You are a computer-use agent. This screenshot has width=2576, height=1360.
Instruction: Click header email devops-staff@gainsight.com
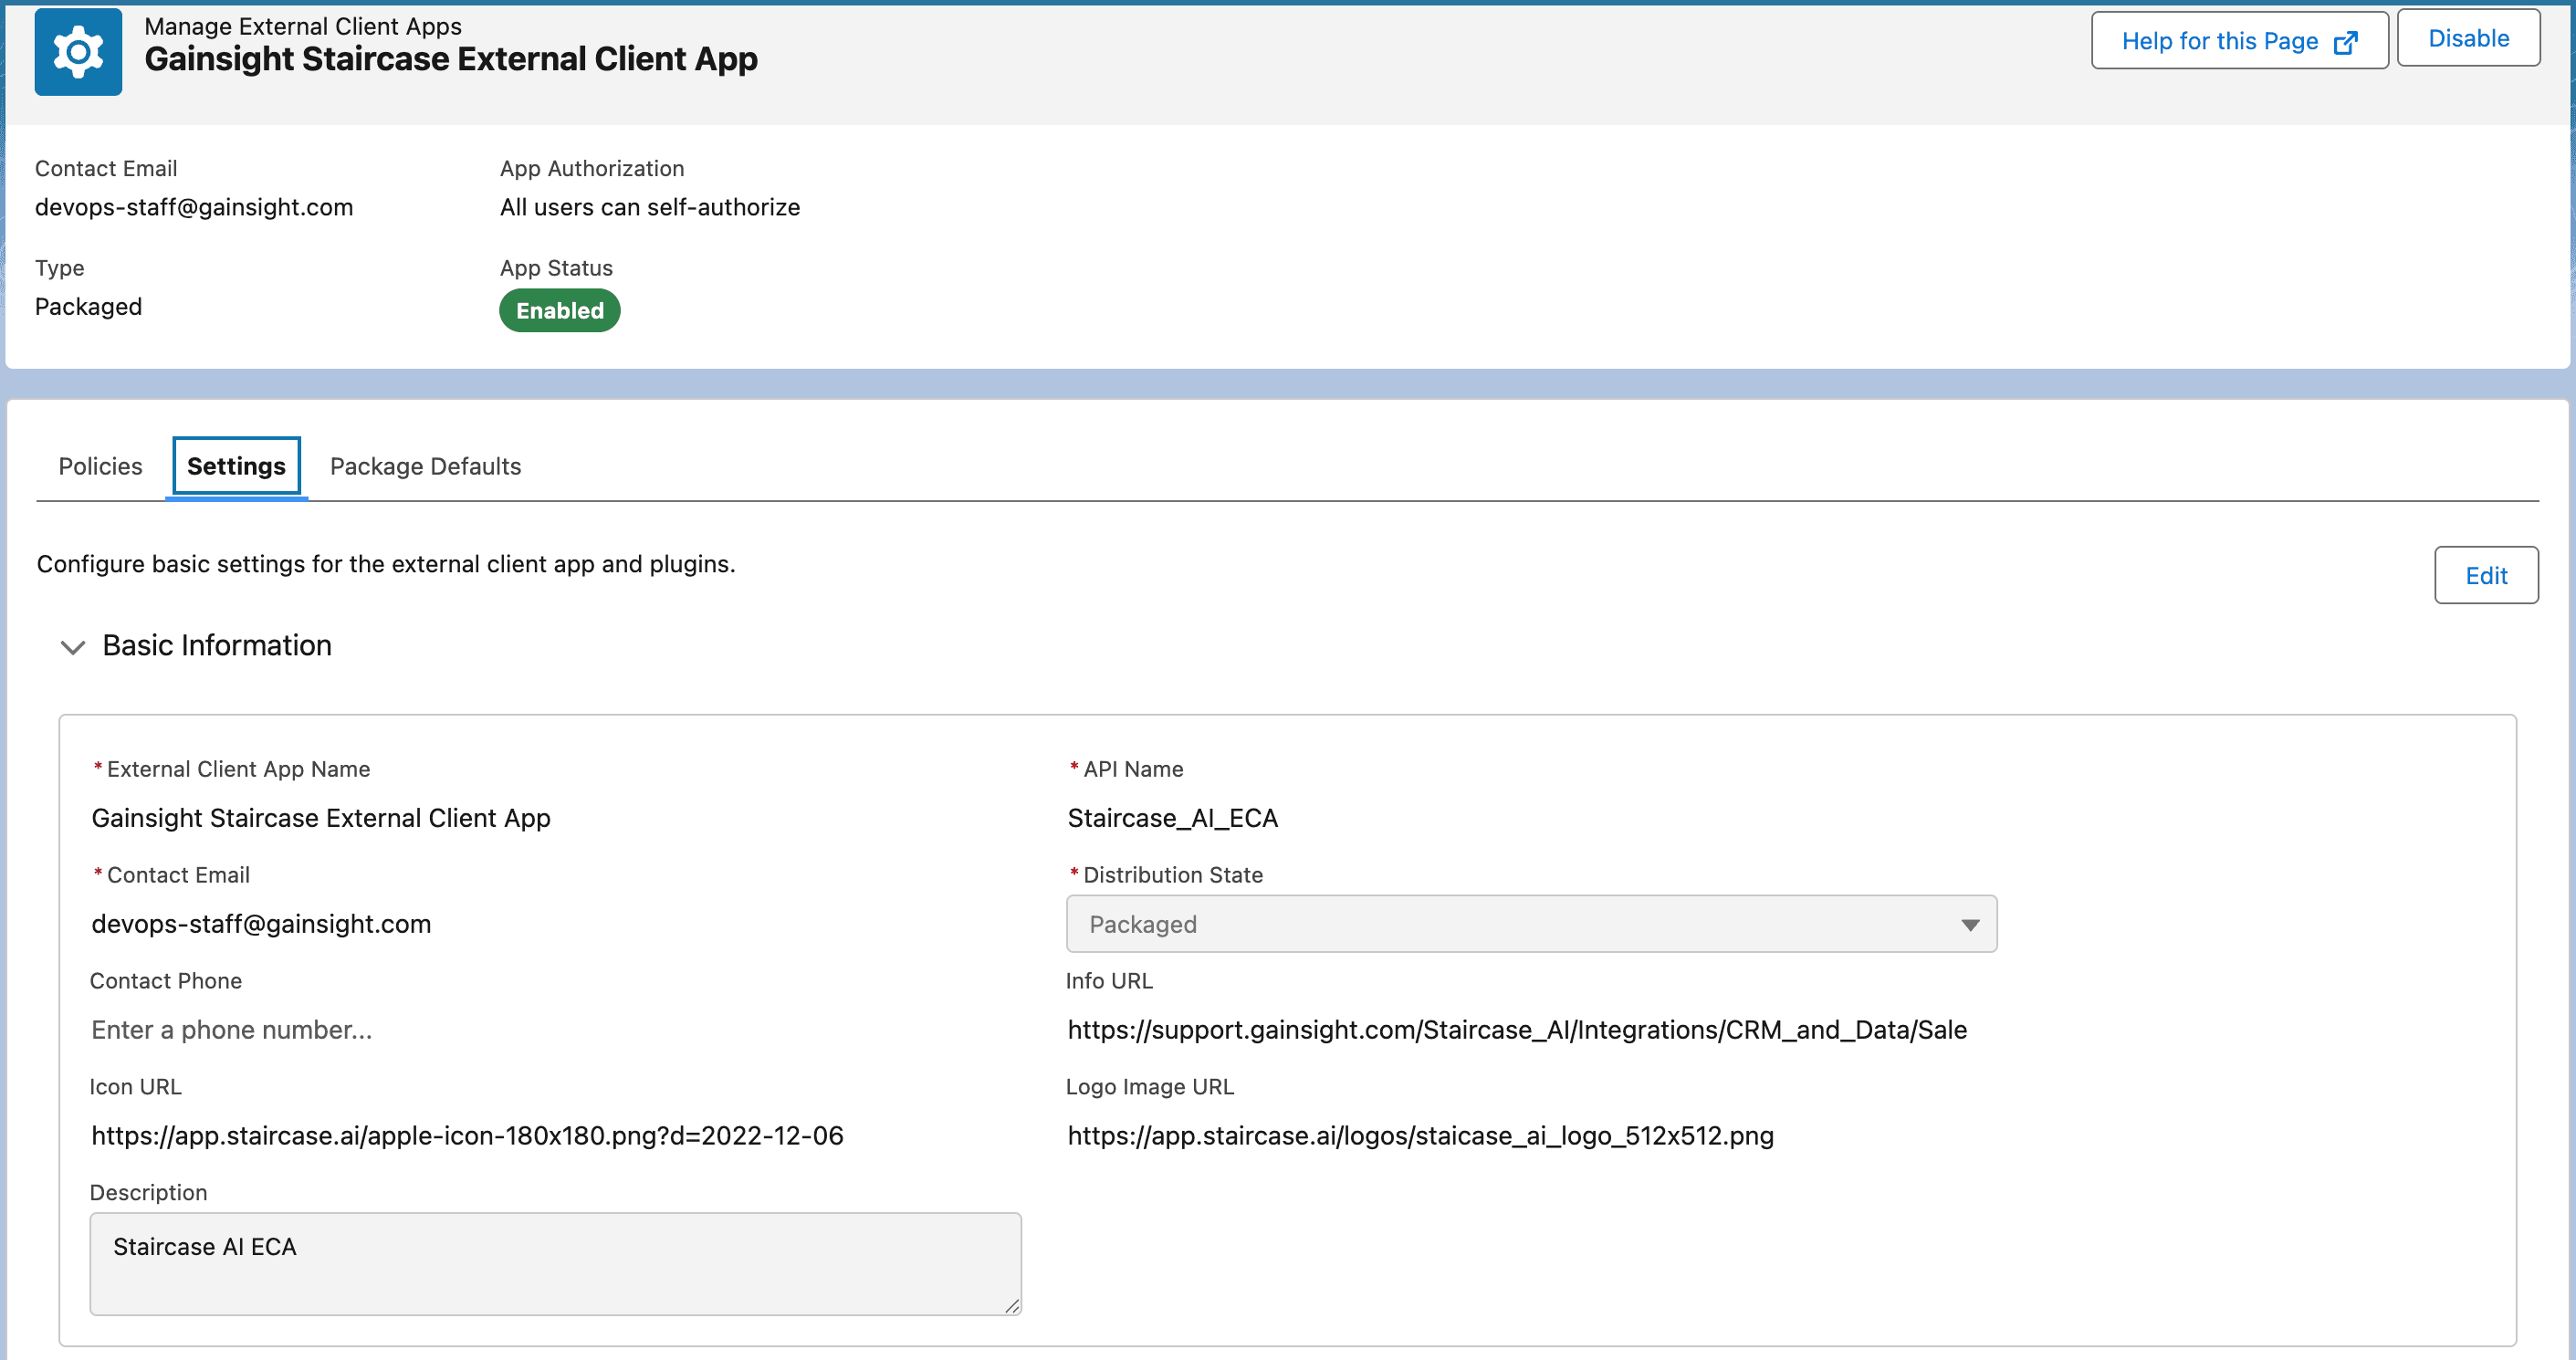click(194, 207)
